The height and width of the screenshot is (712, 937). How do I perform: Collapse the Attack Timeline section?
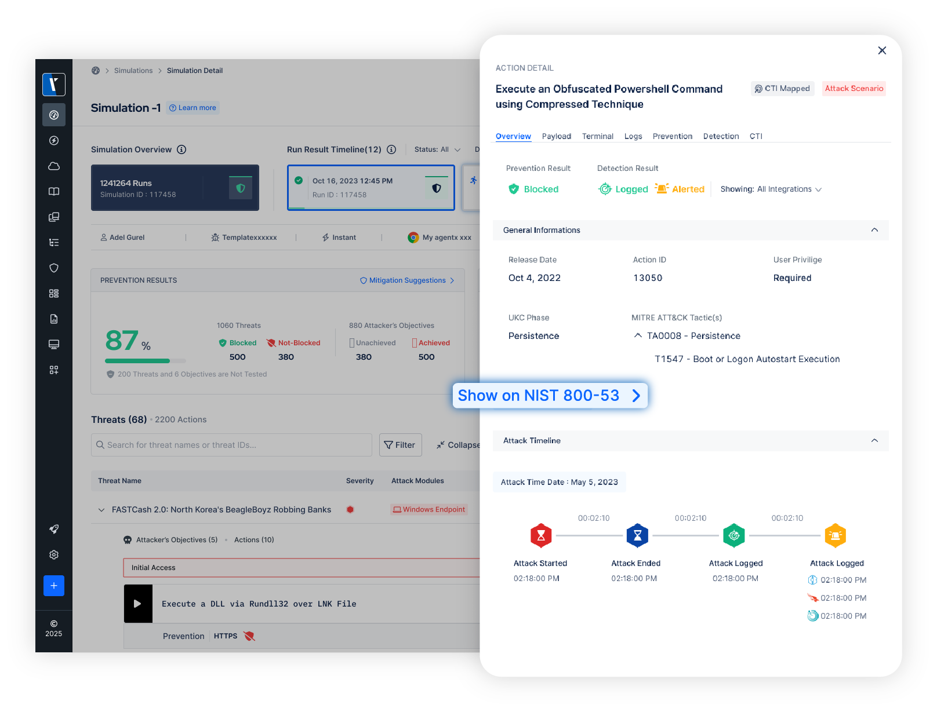(x=874, y=441)
